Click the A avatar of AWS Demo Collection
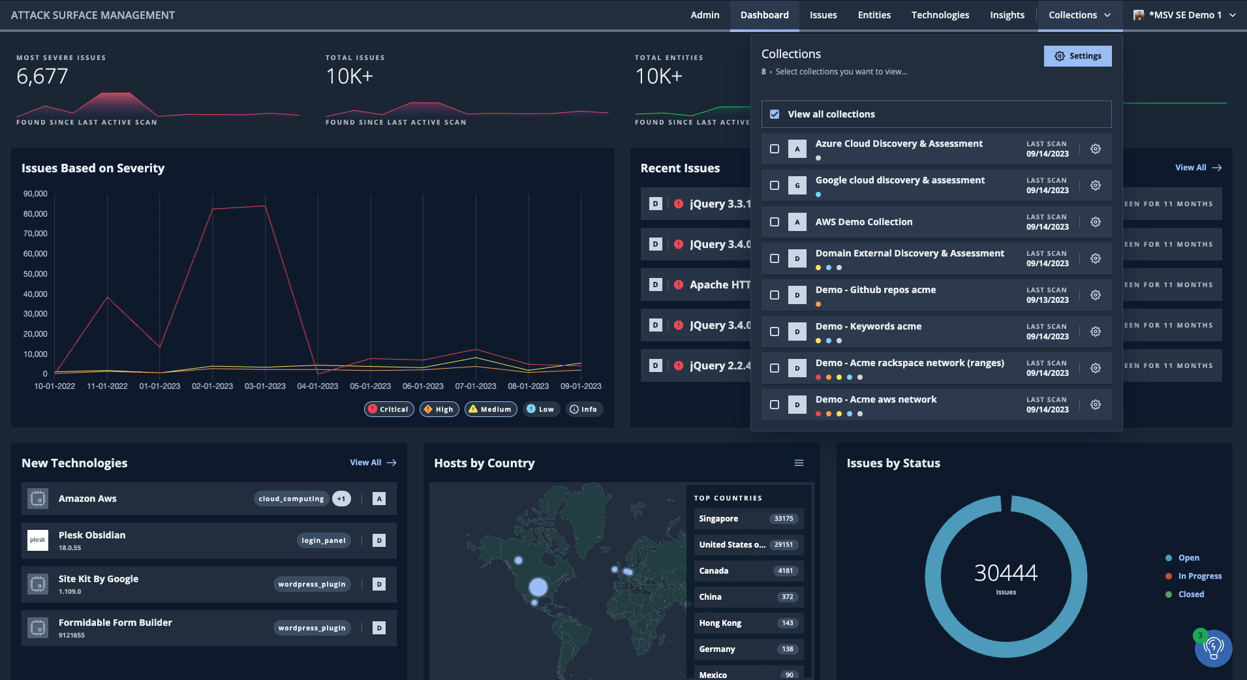 (x=797, y=222)
